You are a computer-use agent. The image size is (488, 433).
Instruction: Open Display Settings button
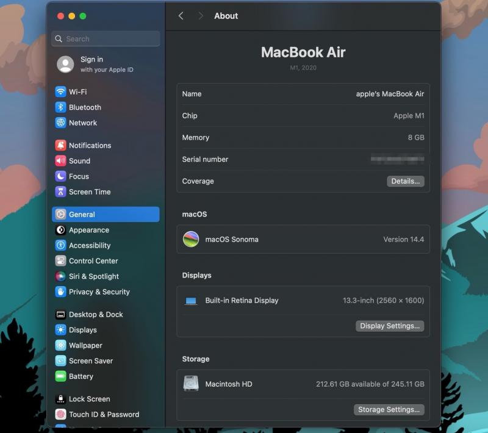click(390, 326)
